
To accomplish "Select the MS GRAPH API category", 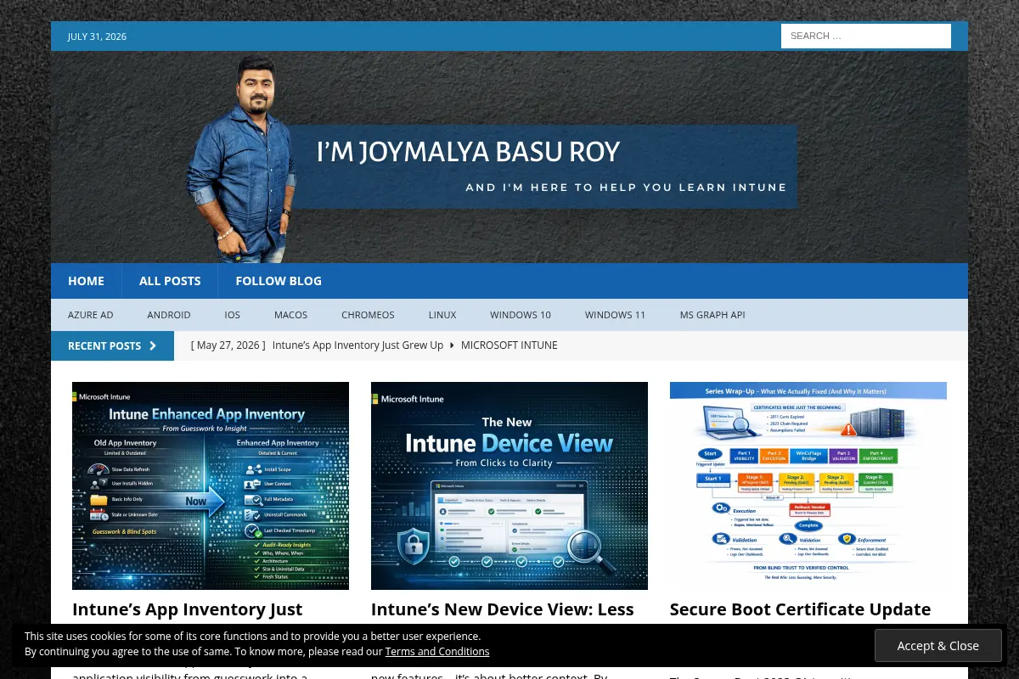I will pos(712,315).
